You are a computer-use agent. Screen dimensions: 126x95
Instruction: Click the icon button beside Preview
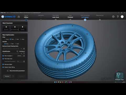click(x=13, y=77)
